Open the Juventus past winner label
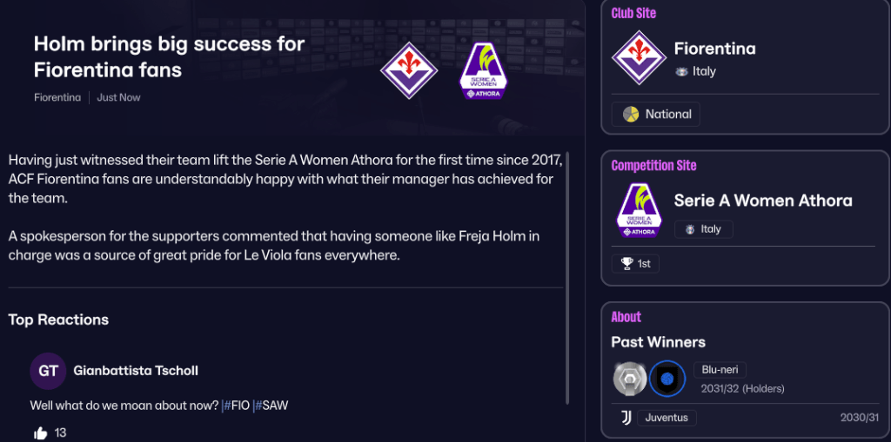This screenshot has width=891, height=442. [667, 418]
